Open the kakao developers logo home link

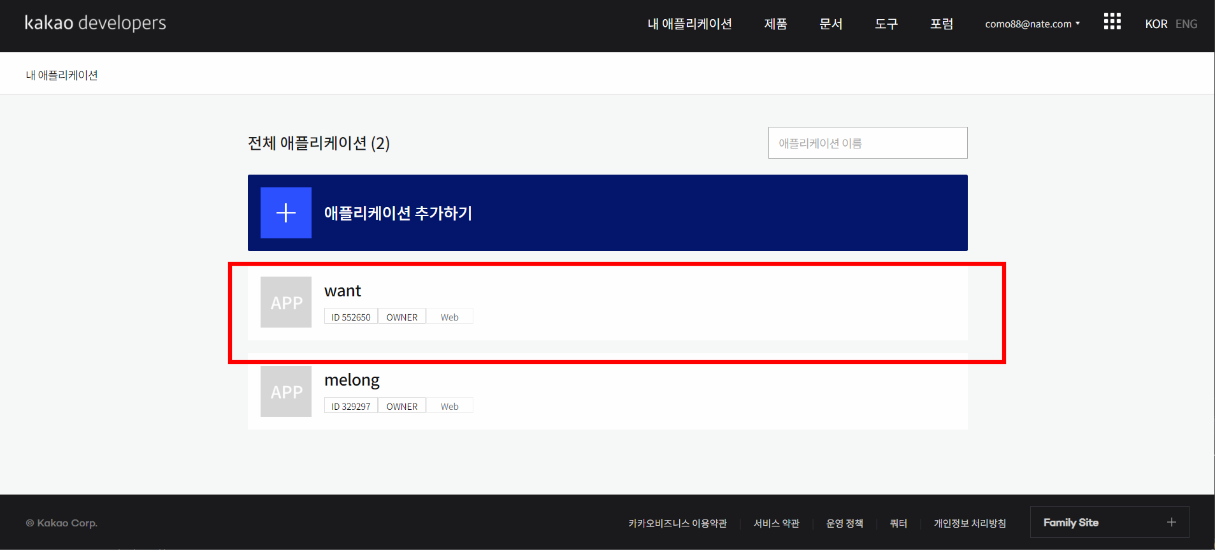point(96,23)
